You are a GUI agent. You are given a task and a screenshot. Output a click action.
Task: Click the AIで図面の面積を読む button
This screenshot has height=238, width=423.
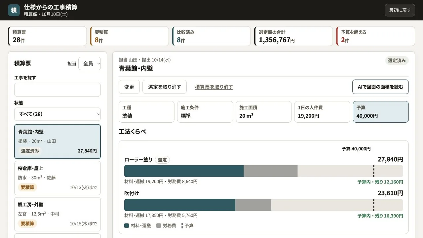pos(380,87)
